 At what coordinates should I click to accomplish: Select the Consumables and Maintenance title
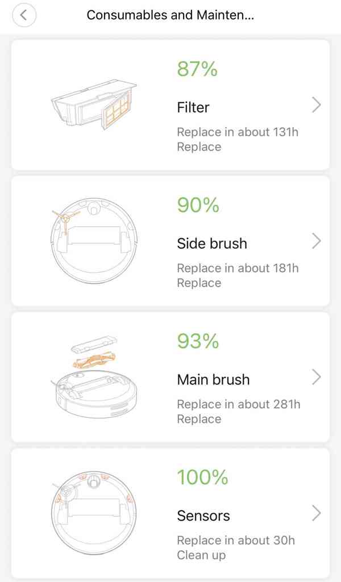(170, 15)
